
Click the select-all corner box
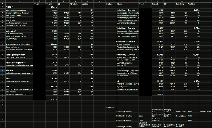point(2,1)
